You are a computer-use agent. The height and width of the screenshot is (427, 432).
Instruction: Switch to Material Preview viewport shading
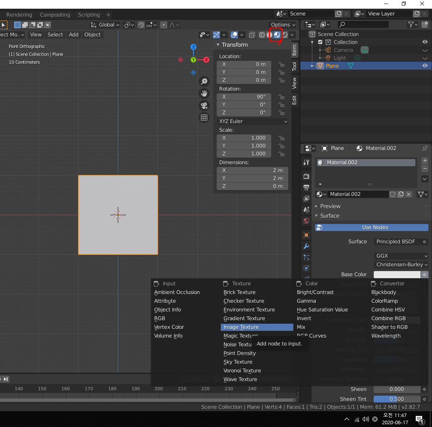(277, 35)
